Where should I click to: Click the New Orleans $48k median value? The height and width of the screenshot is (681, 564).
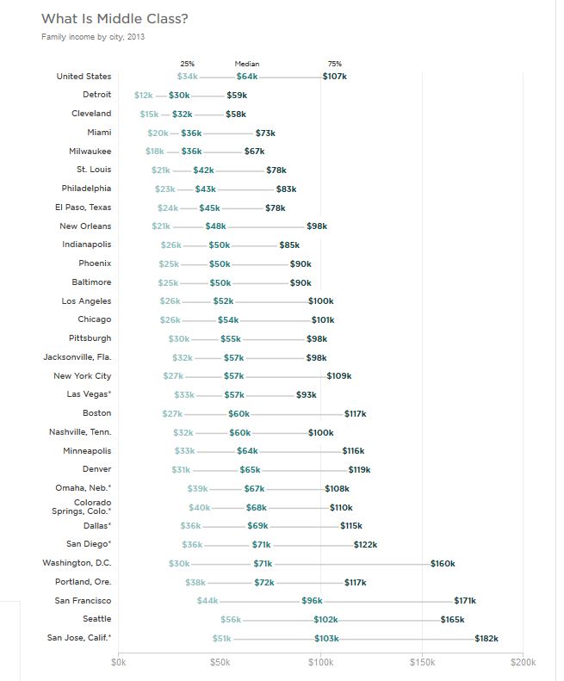215,226
